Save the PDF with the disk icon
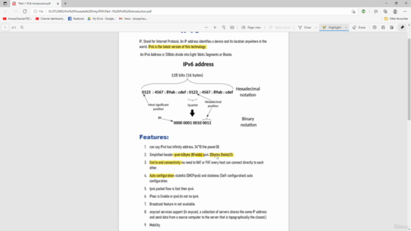The width and height of the screenshot is (411, 231). [x=383, y=28]
